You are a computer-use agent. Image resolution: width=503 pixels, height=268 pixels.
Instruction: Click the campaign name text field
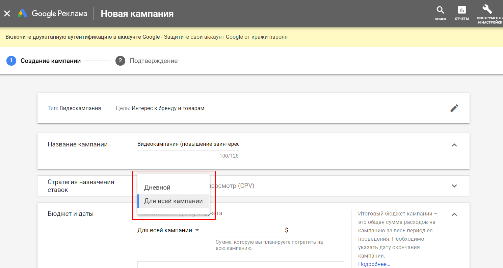click(188, 144)
